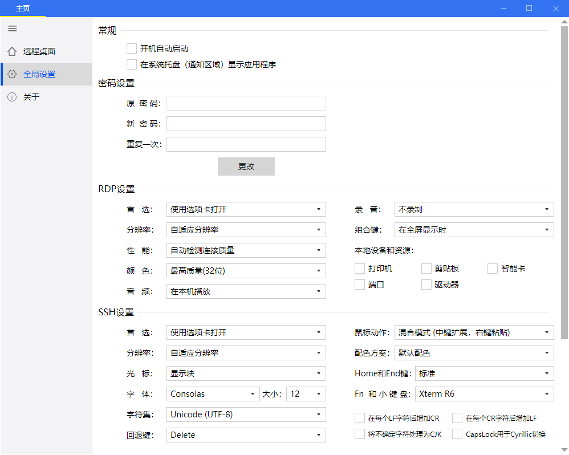The height and width of the screenshot is (455, 569).
Task: Focus the 重复一次 input field
Action: coord(246,144)
